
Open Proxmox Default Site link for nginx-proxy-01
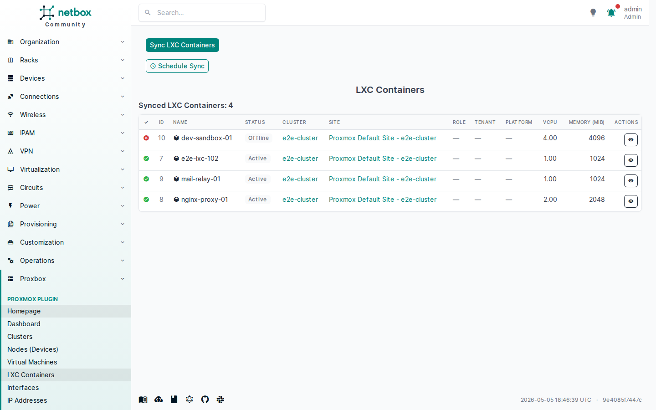pos(383,200)
